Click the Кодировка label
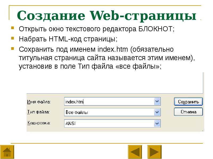Screen dimensions: 213x159 click(x=39, y=123)
